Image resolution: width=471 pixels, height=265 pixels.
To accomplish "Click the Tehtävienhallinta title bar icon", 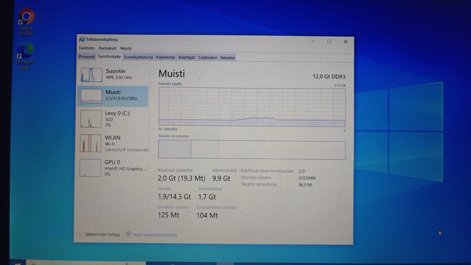I will tap(82, 39).
